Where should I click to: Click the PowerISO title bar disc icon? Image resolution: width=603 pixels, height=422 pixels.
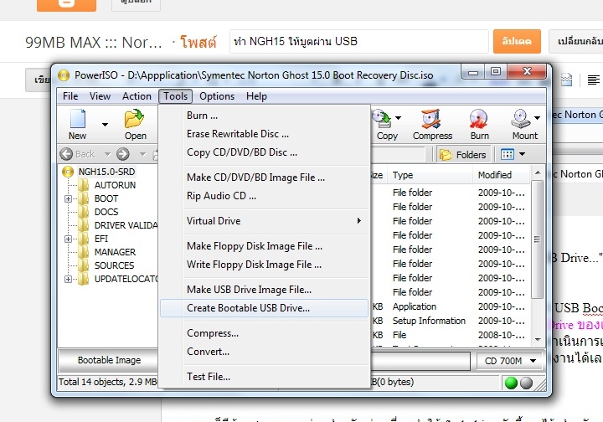click(x=64, y=75)
